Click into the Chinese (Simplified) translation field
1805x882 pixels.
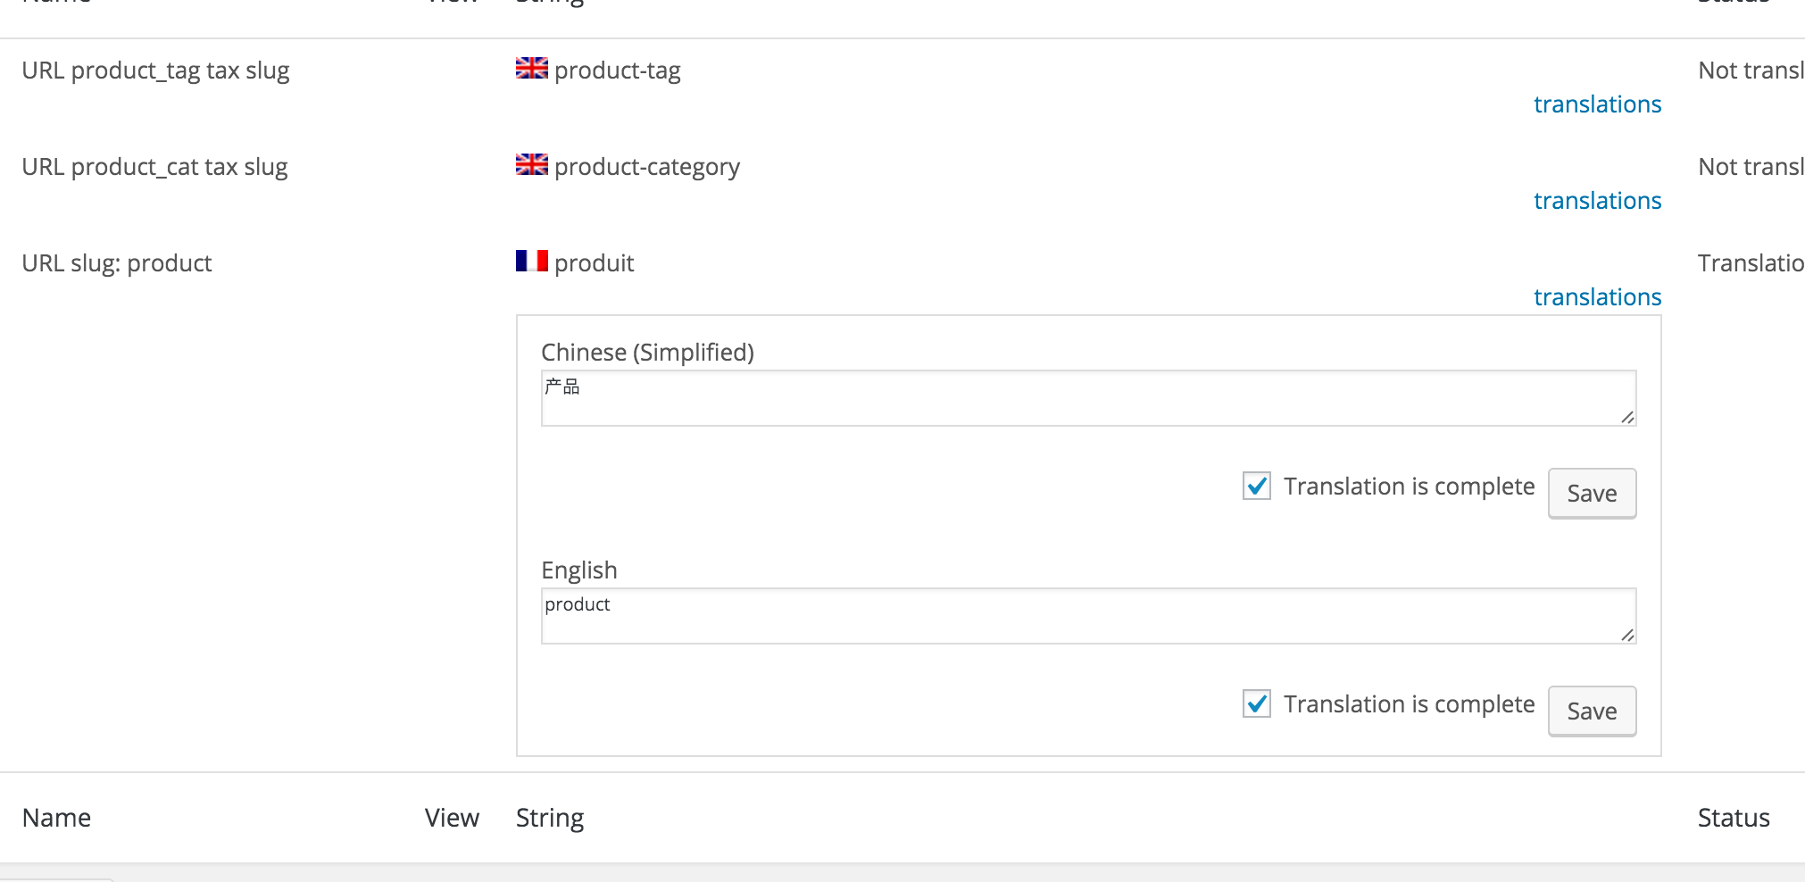pos(1088,398)
